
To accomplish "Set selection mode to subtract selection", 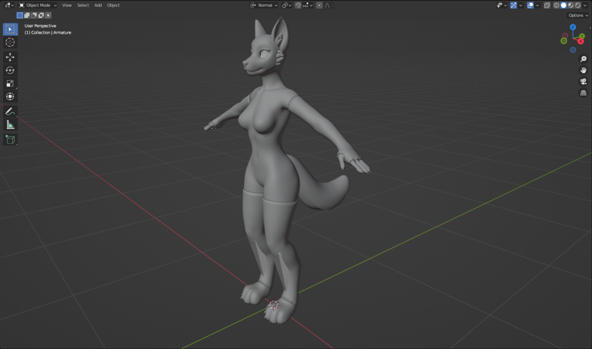I will click(x=34, y=15).
